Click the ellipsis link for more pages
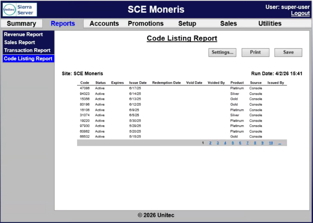313x223 pixels. (280, 143)
